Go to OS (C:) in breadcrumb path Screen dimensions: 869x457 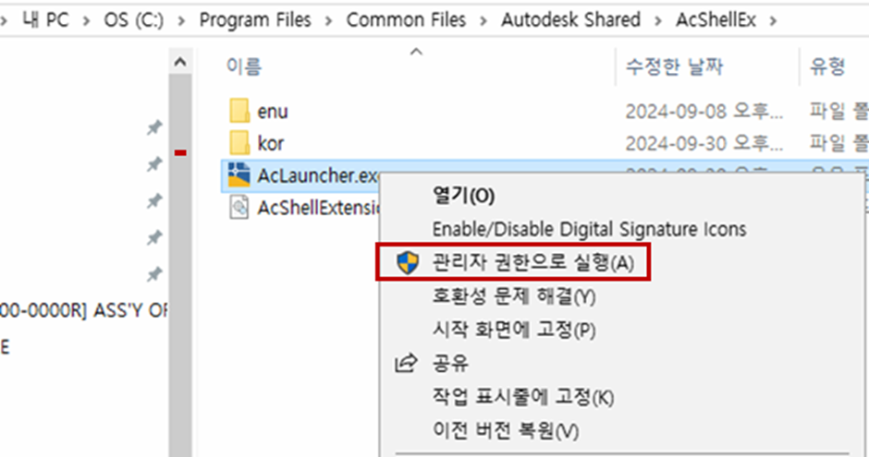click(x=133, y=20)
